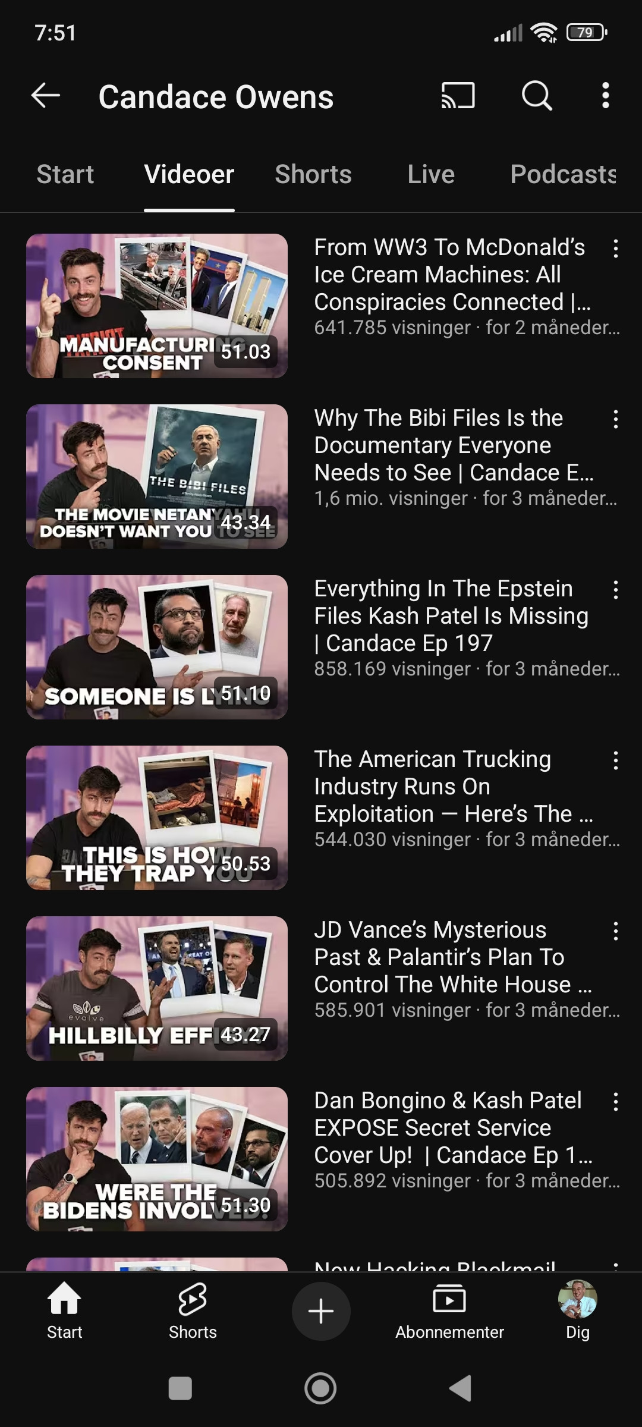Image resolution: width=642 pixels, height=1427 pixels.
Task: Open options menu for Epstein Files video
Action: [616, 590]
